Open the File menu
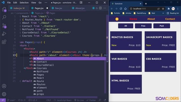 [9, 3]
